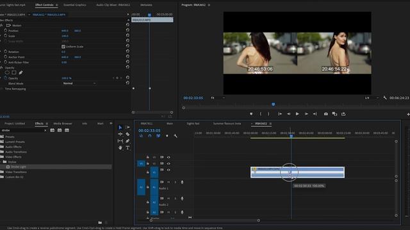Image resolution: width=410 pixels, height=230 pixels.
Task: Filter effects by 32-bit Color badge
Action: (x=60, y=130)
